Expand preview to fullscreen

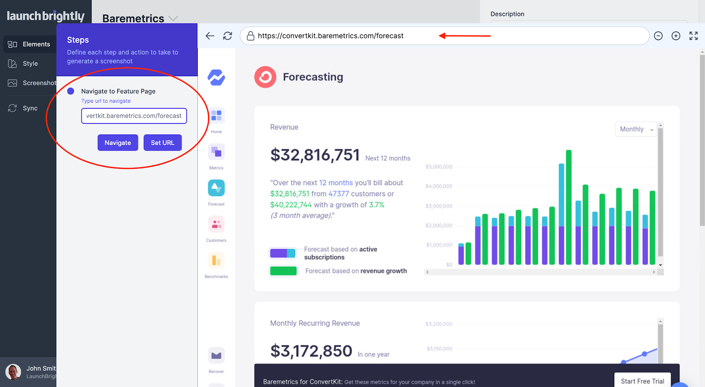click(x=694, y=36)
